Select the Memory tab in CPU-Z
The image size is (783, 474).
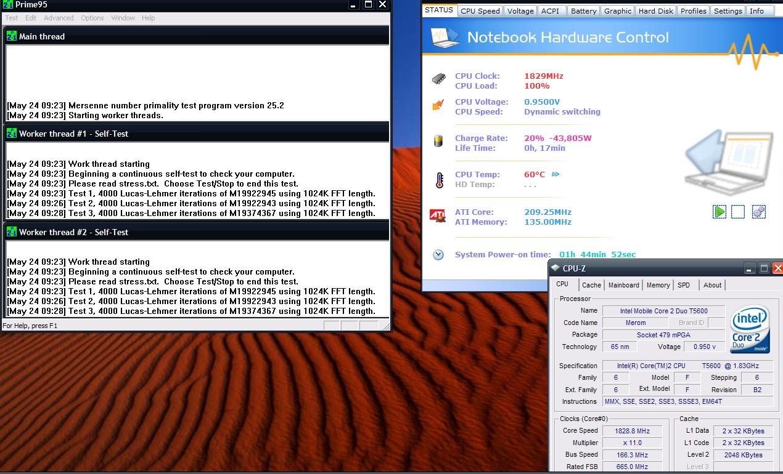point(658,285)
